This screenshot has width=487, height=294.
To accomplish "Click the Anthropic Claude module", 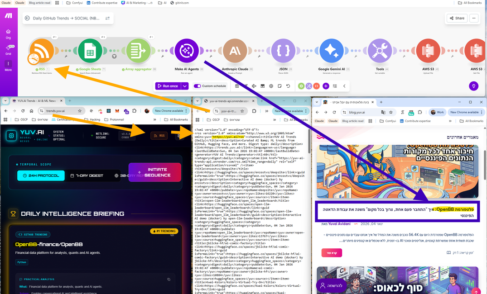I will point(235,51).
